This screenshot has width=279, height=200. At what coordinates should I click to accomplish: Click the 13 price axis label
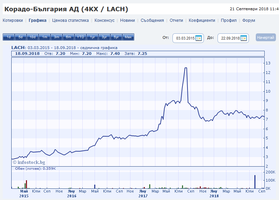click(x=268, y=63)
